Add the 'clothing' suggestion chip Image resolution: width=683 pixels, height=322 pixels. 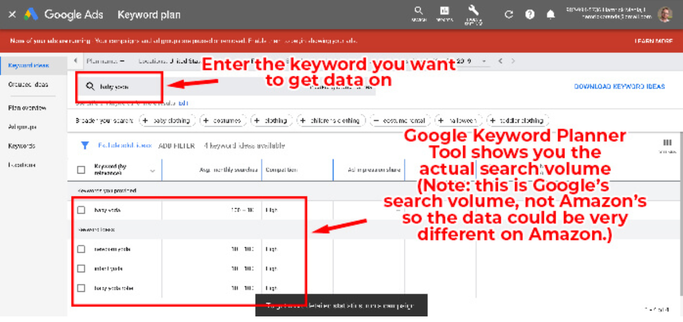click(x=271, y=120)
